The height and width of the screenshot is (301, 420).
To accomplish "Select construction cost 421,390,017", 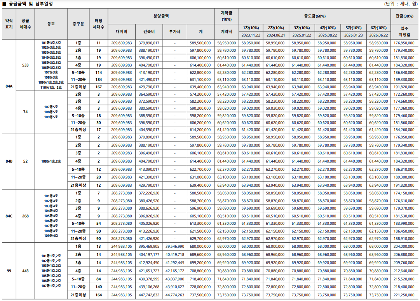I will 149,177.
